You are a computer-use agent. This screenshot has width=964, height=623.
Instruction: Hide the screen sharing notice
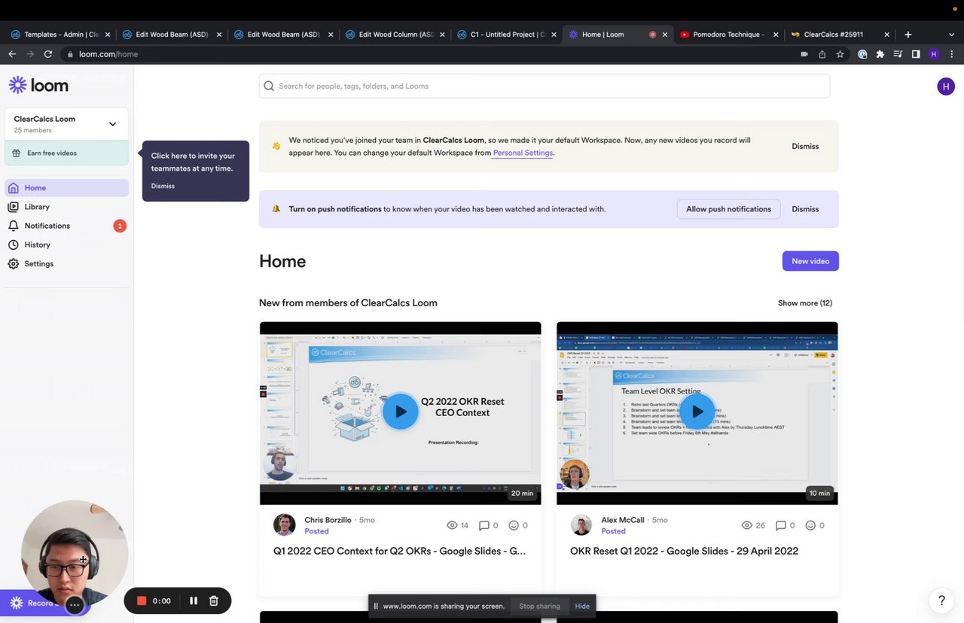582,606
